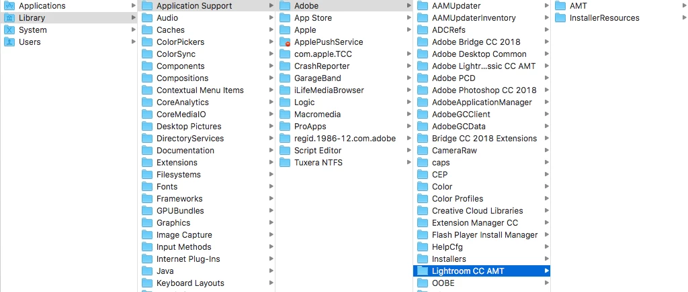Expand the Users folder arrow

(134, 42)
